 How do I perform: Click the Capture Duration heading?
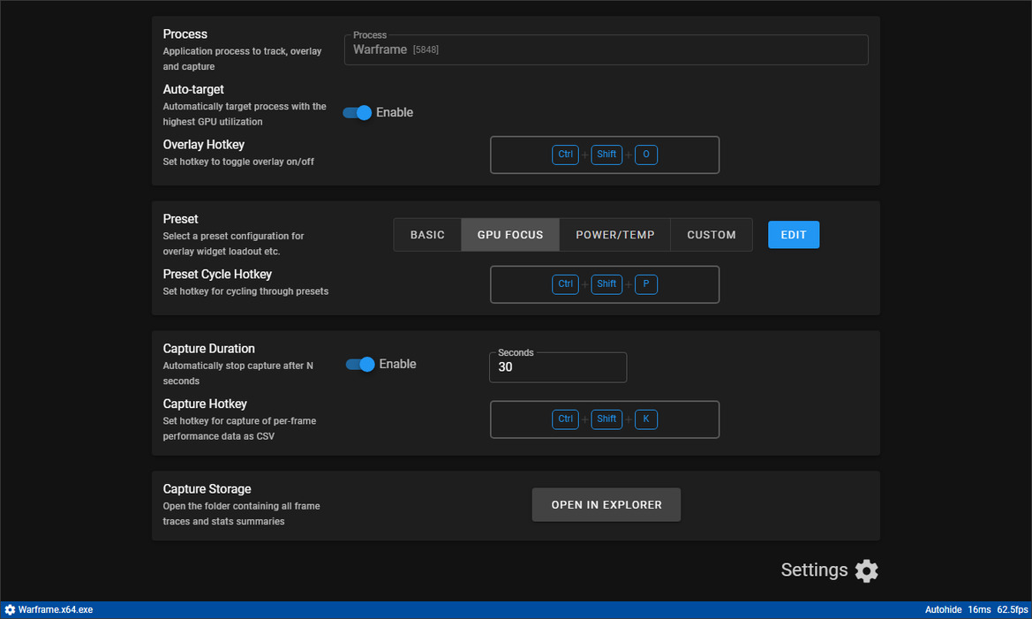click(208, 348)
